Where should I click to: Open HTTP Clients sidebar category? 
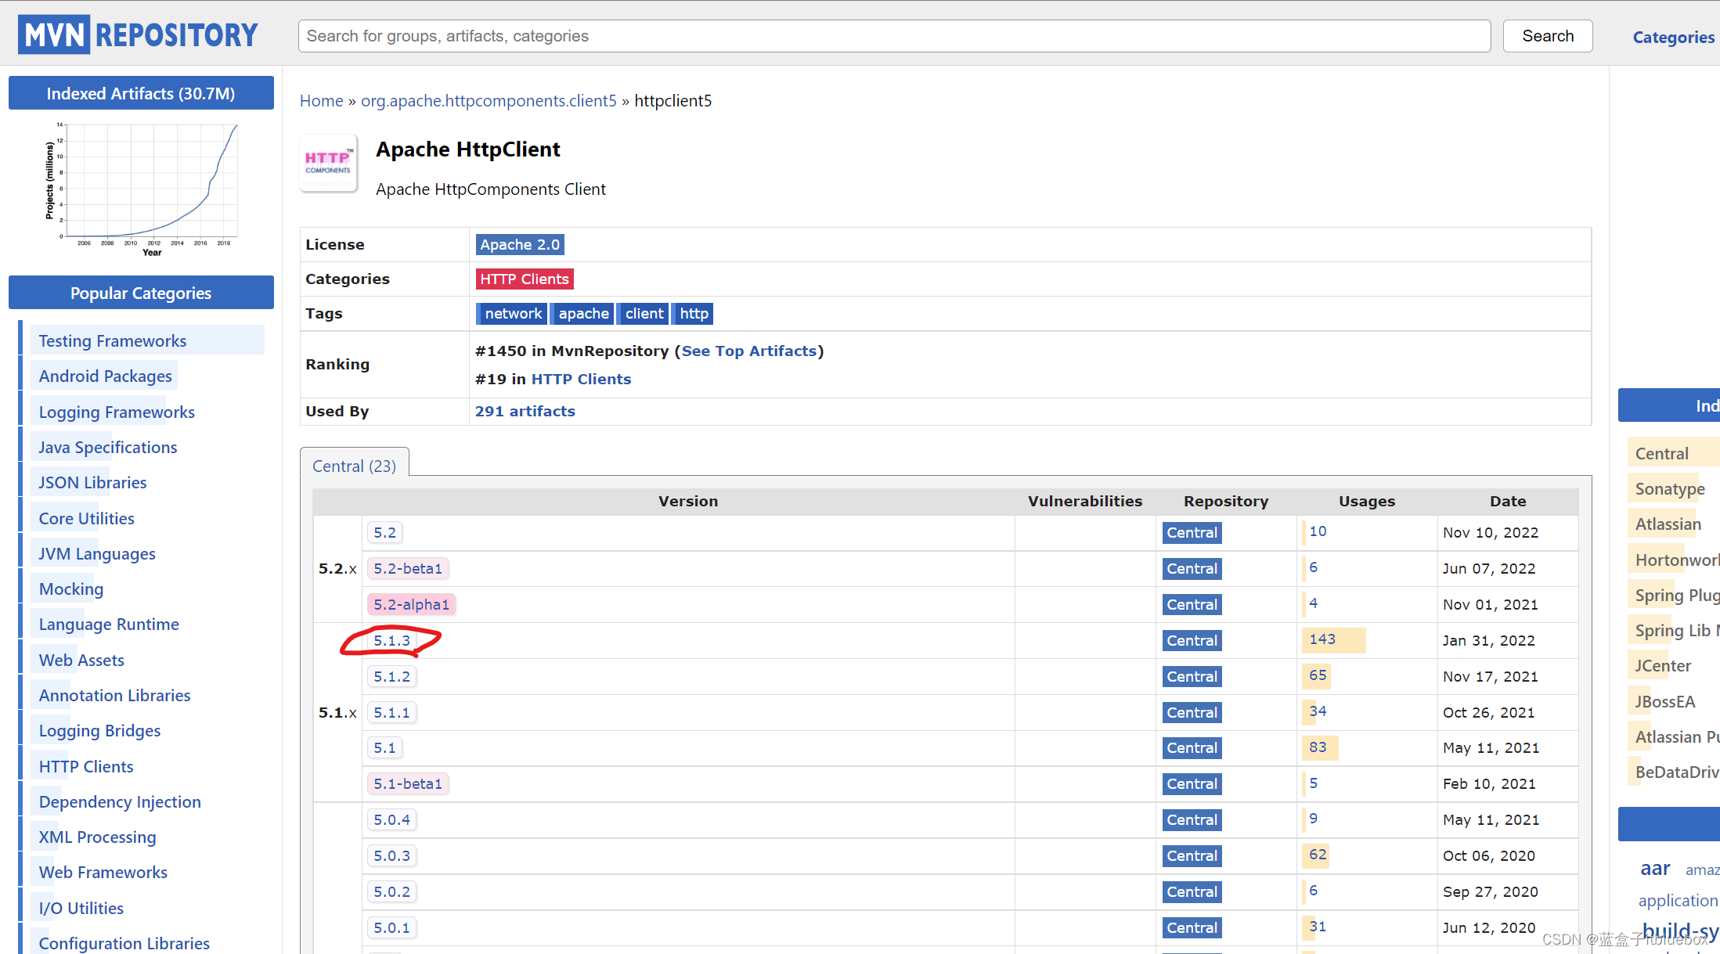(x=86, y=767)
